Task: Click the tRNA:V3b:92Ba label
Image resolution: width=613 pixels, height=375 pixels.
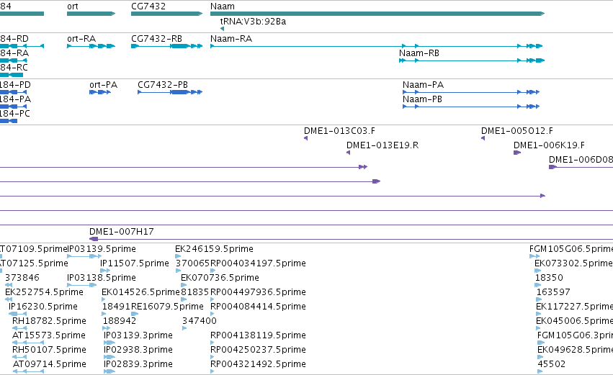Action: point(253,22)
